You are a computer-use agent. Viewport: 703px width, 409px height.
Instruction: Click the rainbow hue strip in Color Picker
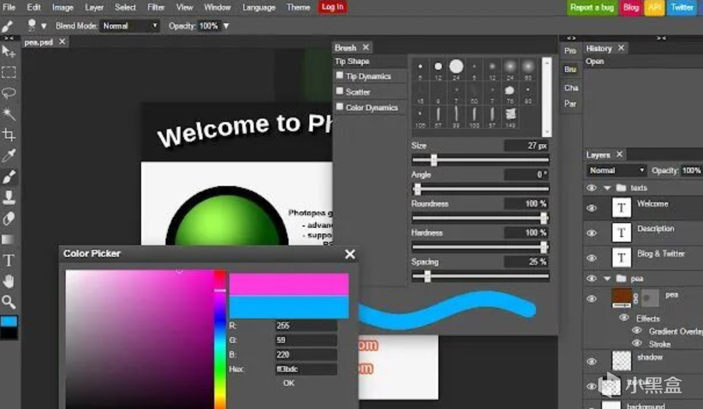coord(220,339)
